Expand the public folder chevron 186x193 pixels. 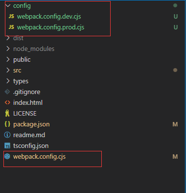click(x=8, y=59)
